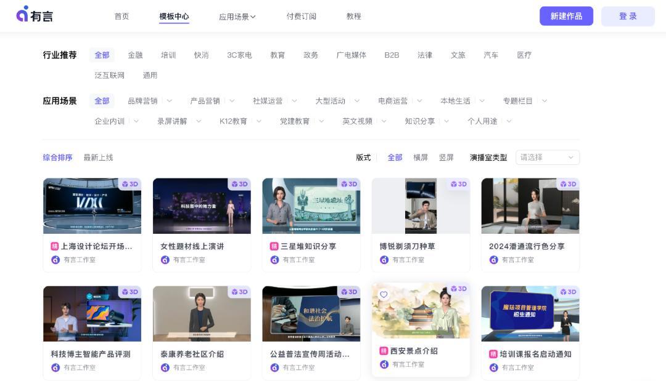This screenshot has width=666, height=381.
Task: Select 竖屏 layout format
Action: point(446,158)
